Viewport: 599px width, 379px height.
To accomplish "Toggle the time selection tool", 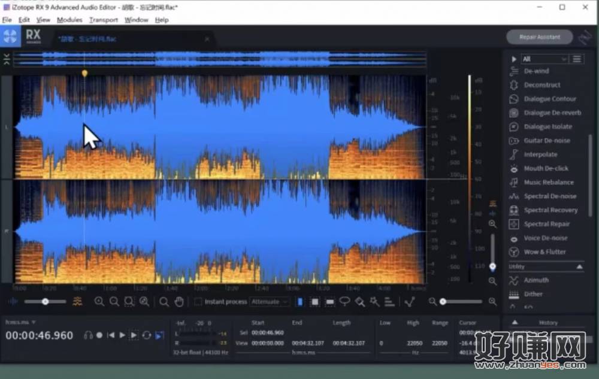I will pyautogui.click(x=300, y=302).
